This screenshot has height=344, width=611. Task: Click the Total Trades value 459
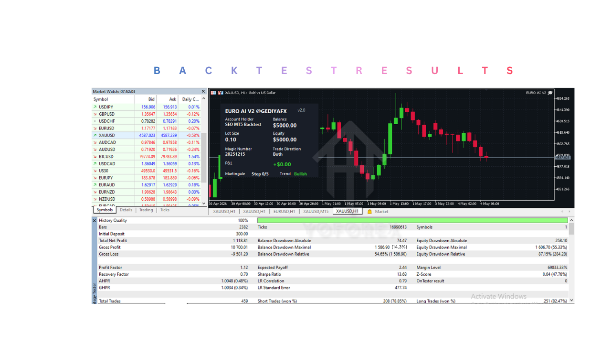(244, 301)
